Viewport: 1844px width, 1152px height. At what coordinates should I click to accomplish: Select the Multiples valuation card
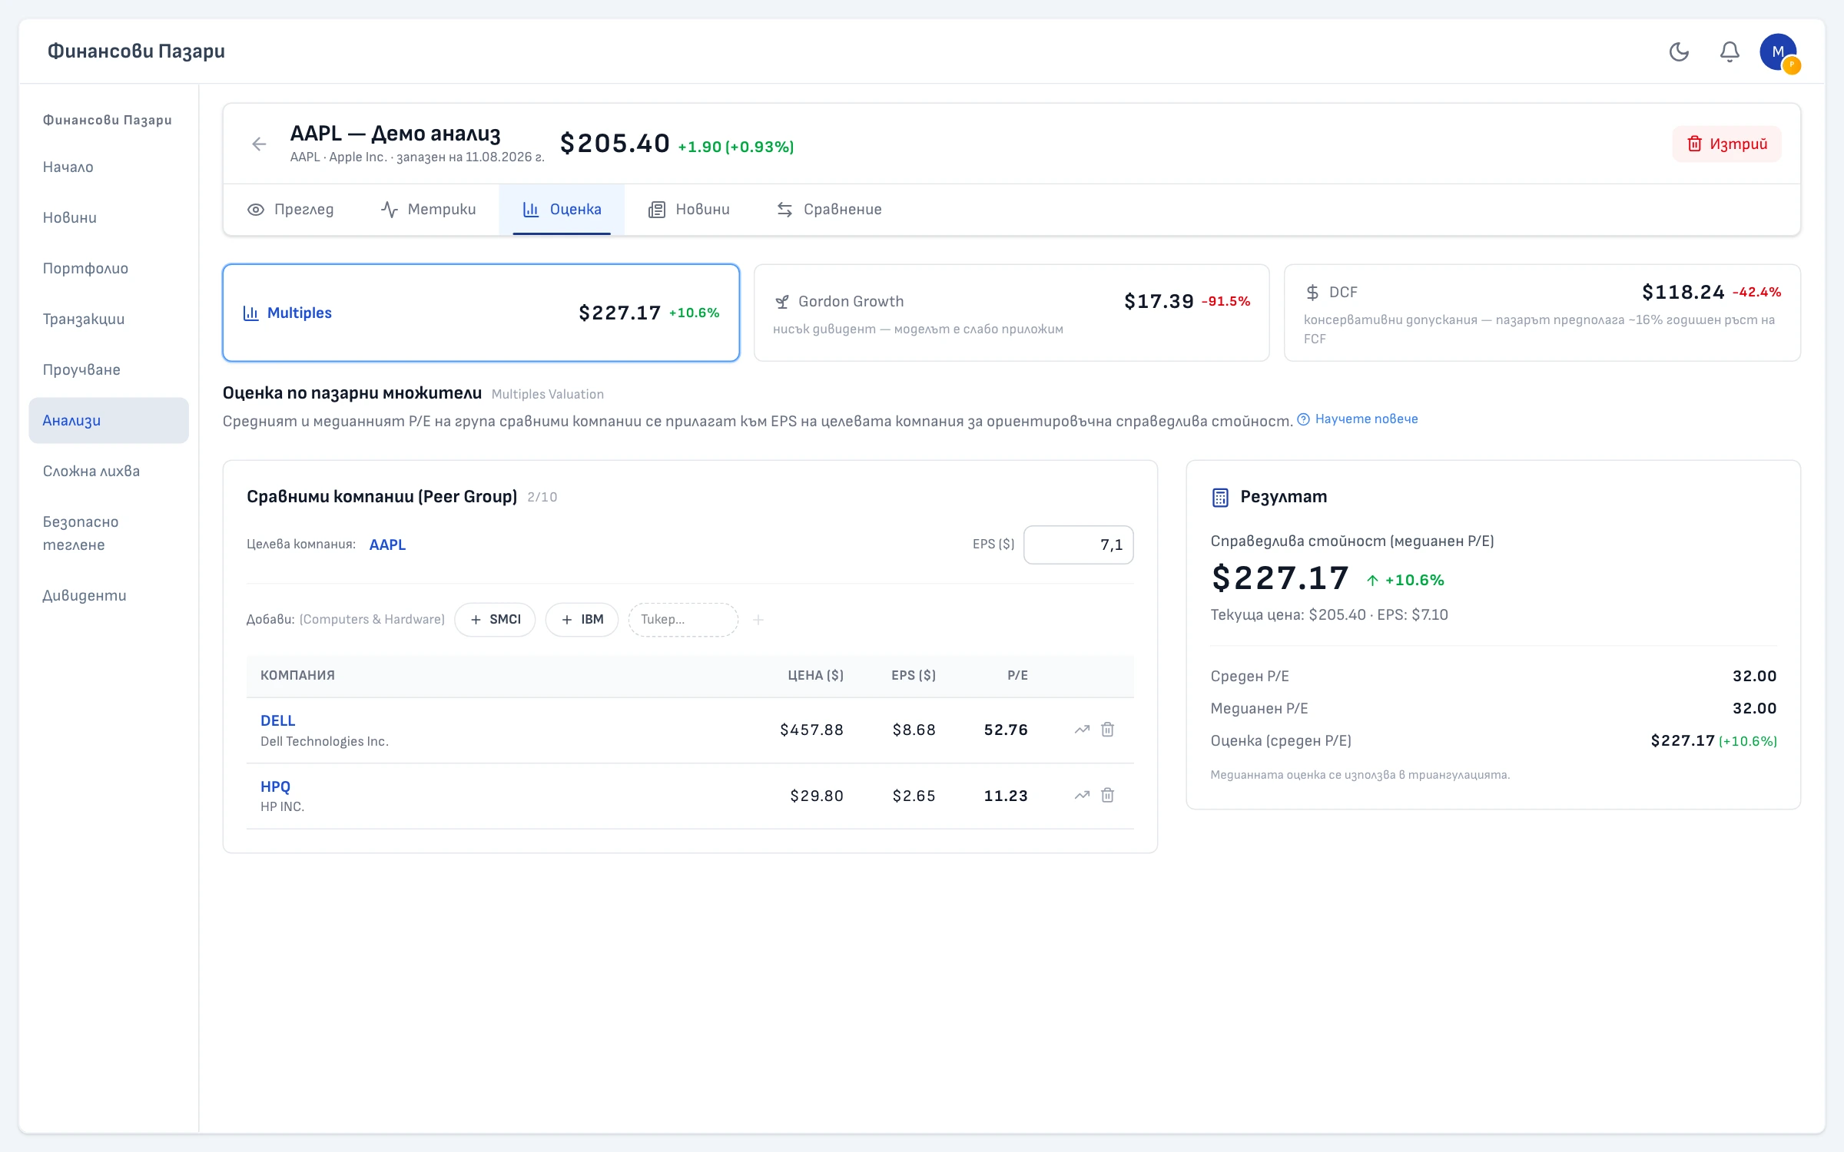click(x=481, y=313)
